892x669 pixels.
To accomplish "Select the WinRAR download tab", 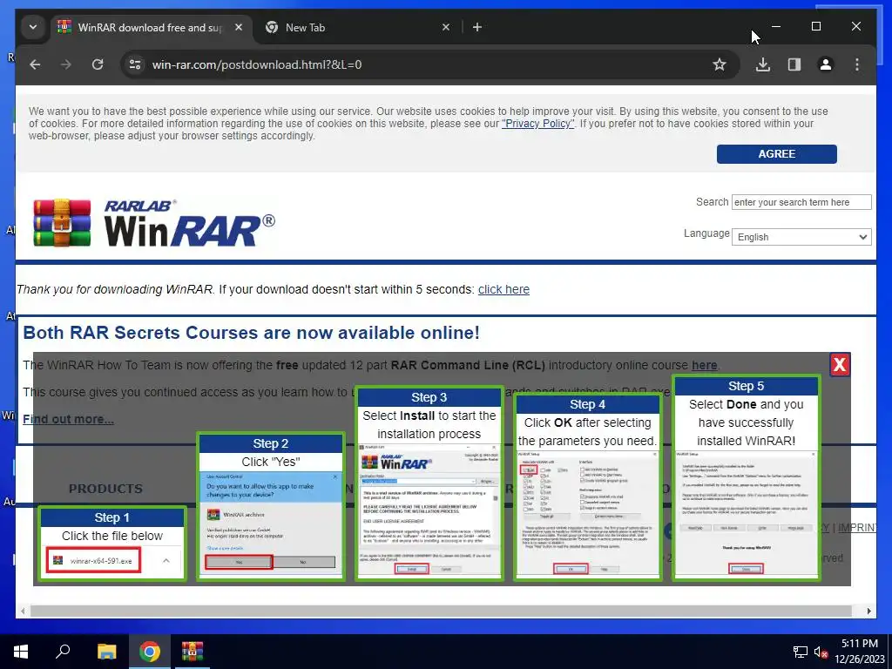I will [152, 27].
